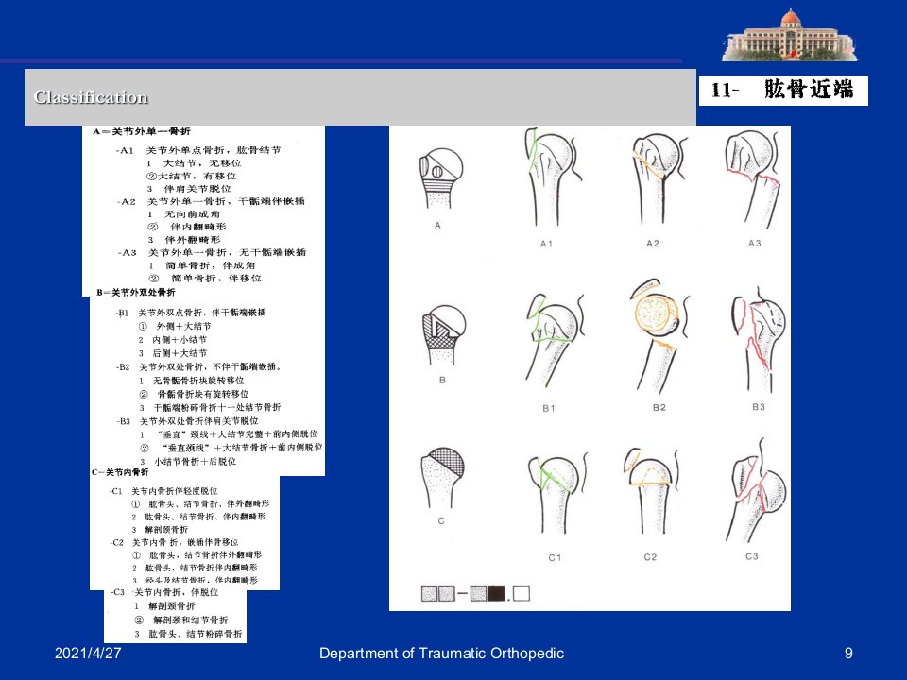This screenshot has width=907, height=680.
Task: Select the line '-C1 关节内骨折伴轻度脱位'
Action: click(x=163, y=491)
